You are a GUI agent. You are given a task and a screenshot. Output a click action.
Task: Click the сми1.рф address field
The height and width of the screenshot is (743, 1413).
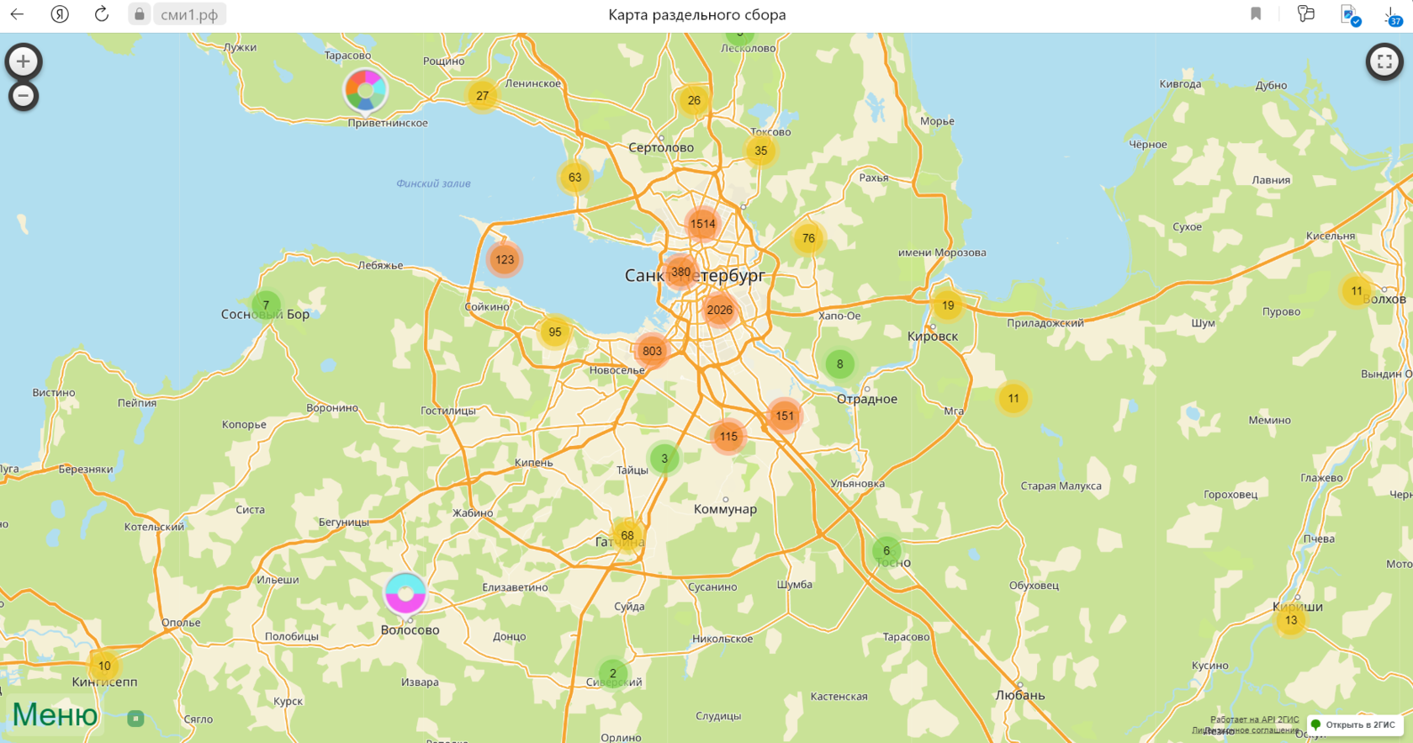189,14
